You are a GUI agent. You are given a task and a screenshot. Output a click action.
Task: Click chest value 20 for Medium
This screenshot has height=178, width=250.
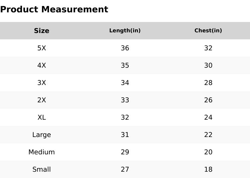click(208, 152)
